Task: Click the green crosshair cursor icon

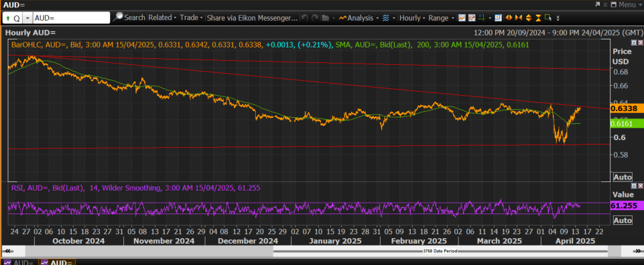Action: tap(482, 18)
